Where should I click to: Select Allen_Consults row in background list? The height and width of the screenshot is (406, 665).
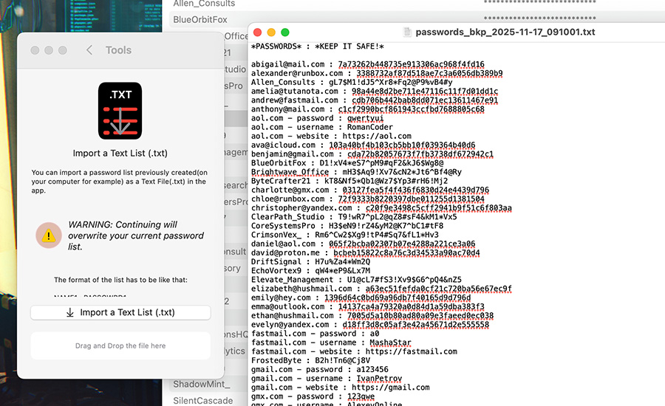204,4
